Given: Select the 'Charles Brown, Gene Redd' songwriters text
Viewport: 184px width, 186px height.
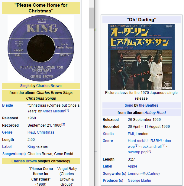Looking at the screenshot, I should coord(50,154).
